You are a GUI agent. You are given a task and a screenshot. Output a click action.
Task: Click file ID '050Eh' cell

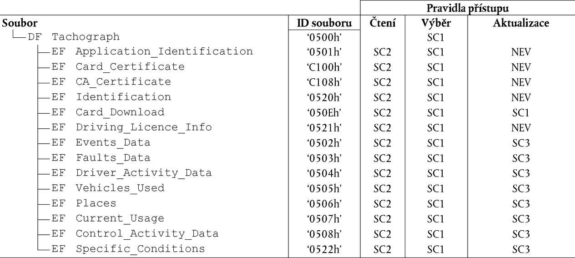point(324,112)
